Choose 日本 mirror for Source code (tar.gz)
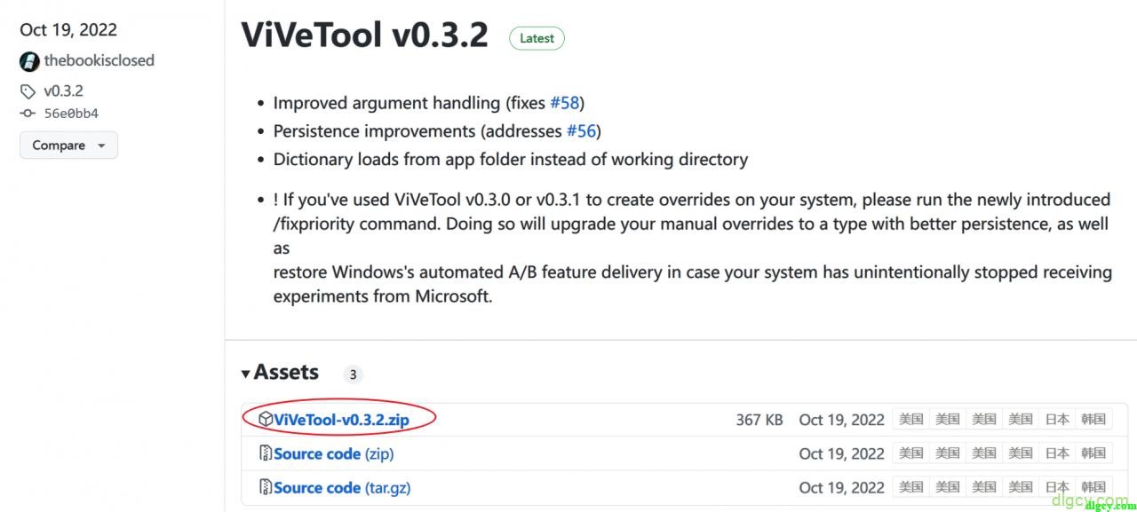Viewport: 1137px width, 512px height. pos(1057,487)
